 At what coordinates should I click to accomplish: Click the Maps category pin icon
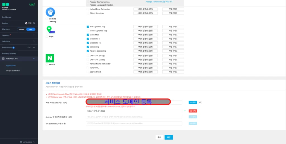click(x=50, y=30)
